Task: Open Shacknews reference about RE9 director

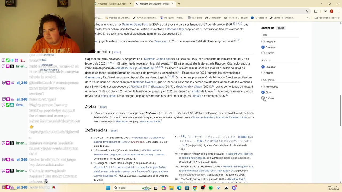Action: tap(129, 140)
